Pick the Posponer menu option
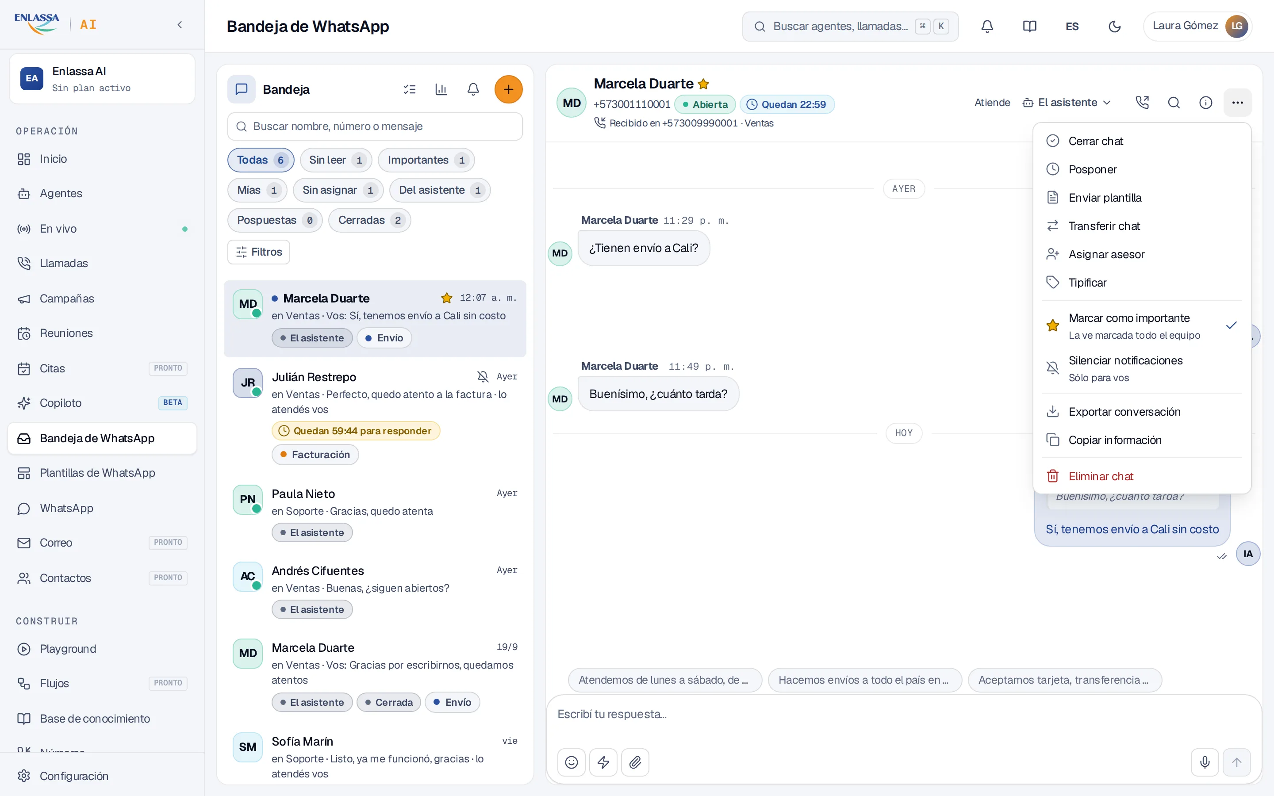The image size is (1274, 796). point(1142,169)
